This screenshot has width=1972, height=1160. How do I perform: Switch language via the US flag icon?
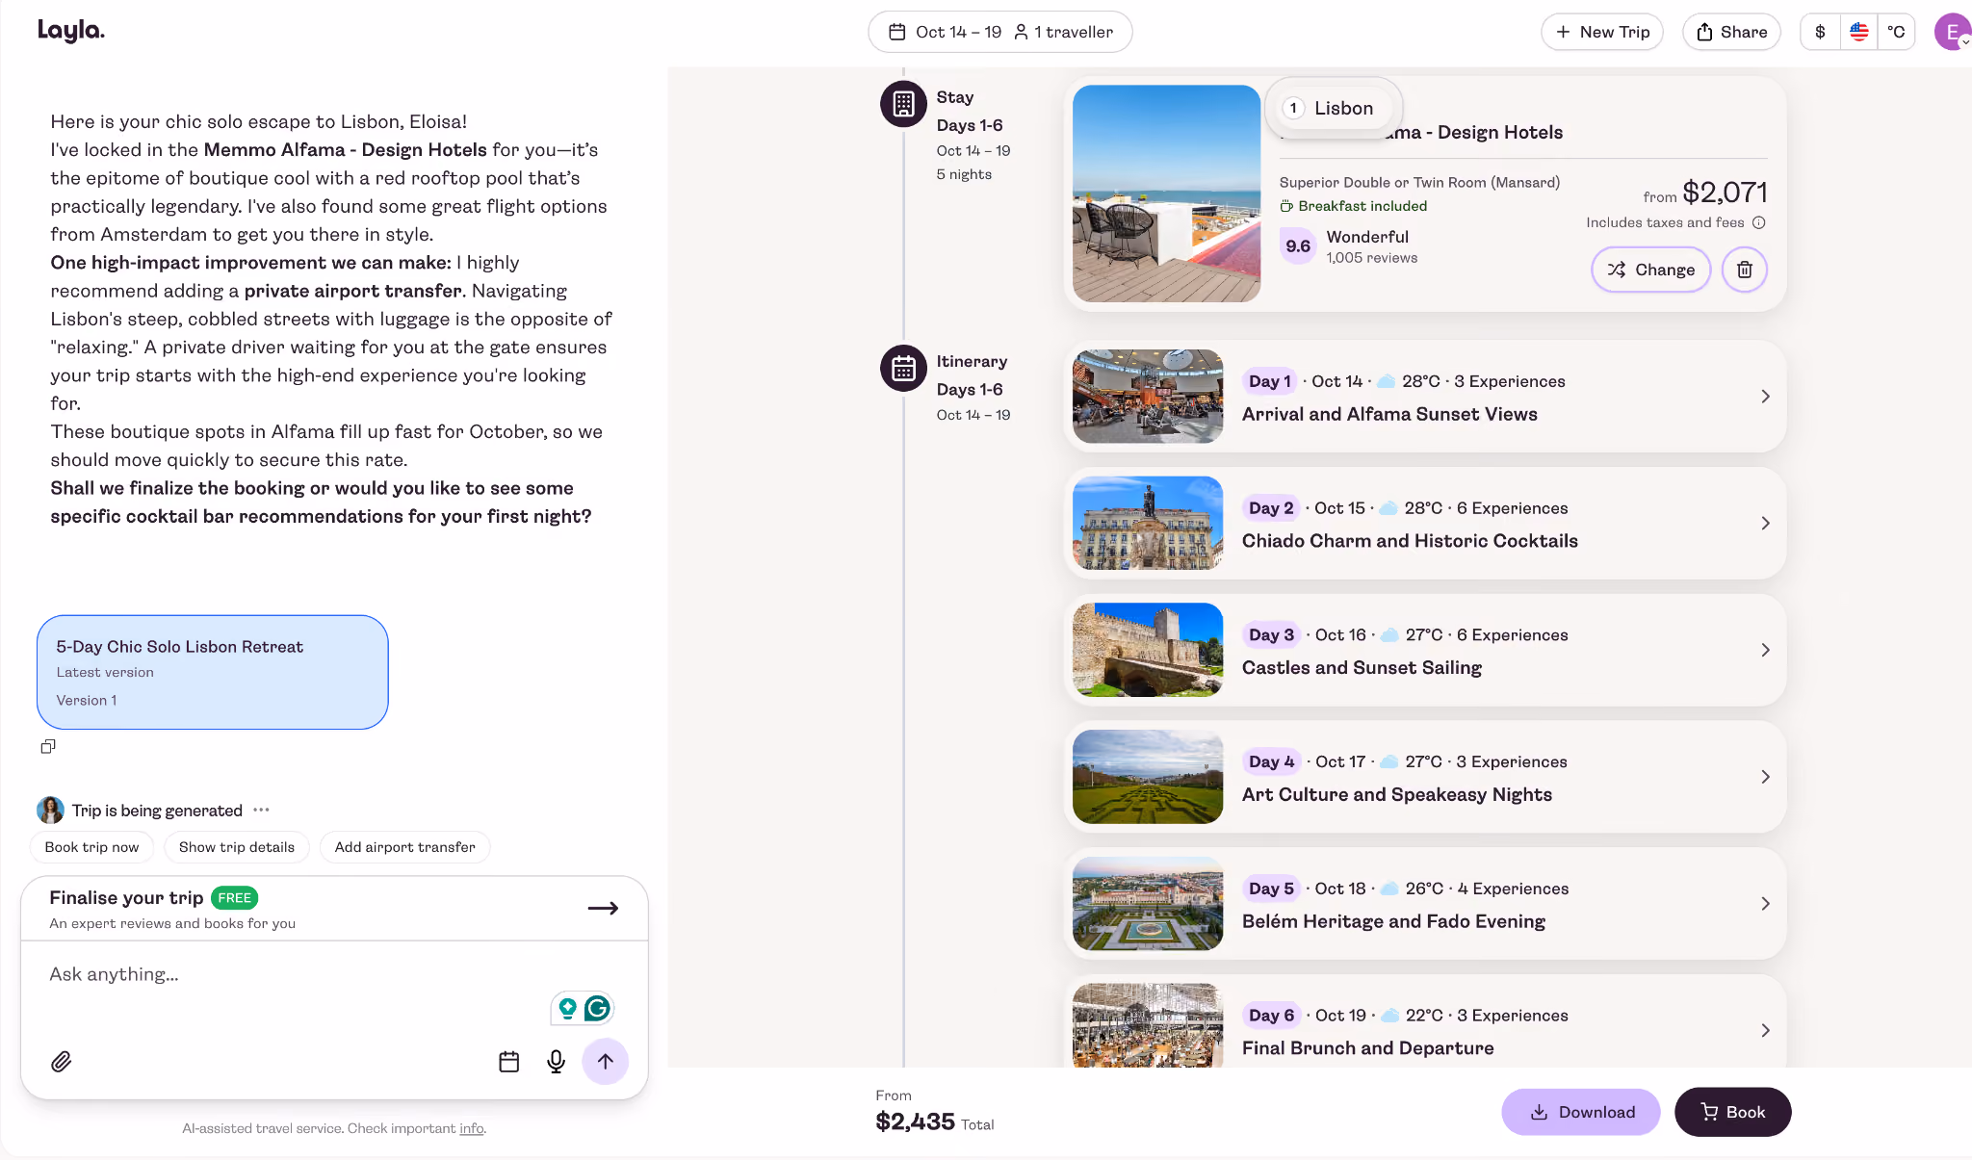pos(1858,32)
